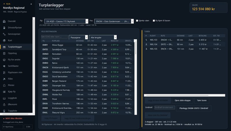Click Hent rute fra SimBrief button
This screenshot has width=231, height=131.
pos(157,115)
